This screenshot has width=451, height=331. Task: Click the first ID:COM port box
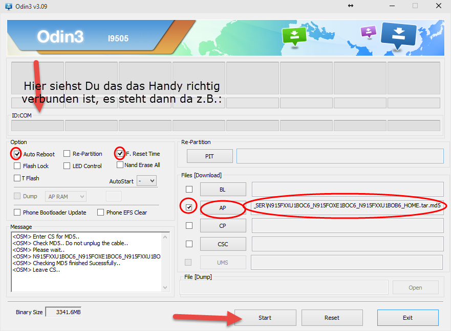point(37,126)
